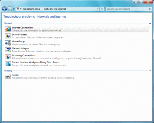Click the HomeGroup troubleshooter icon
This screenshot has height=123, width=154.
tap(8, 43)
